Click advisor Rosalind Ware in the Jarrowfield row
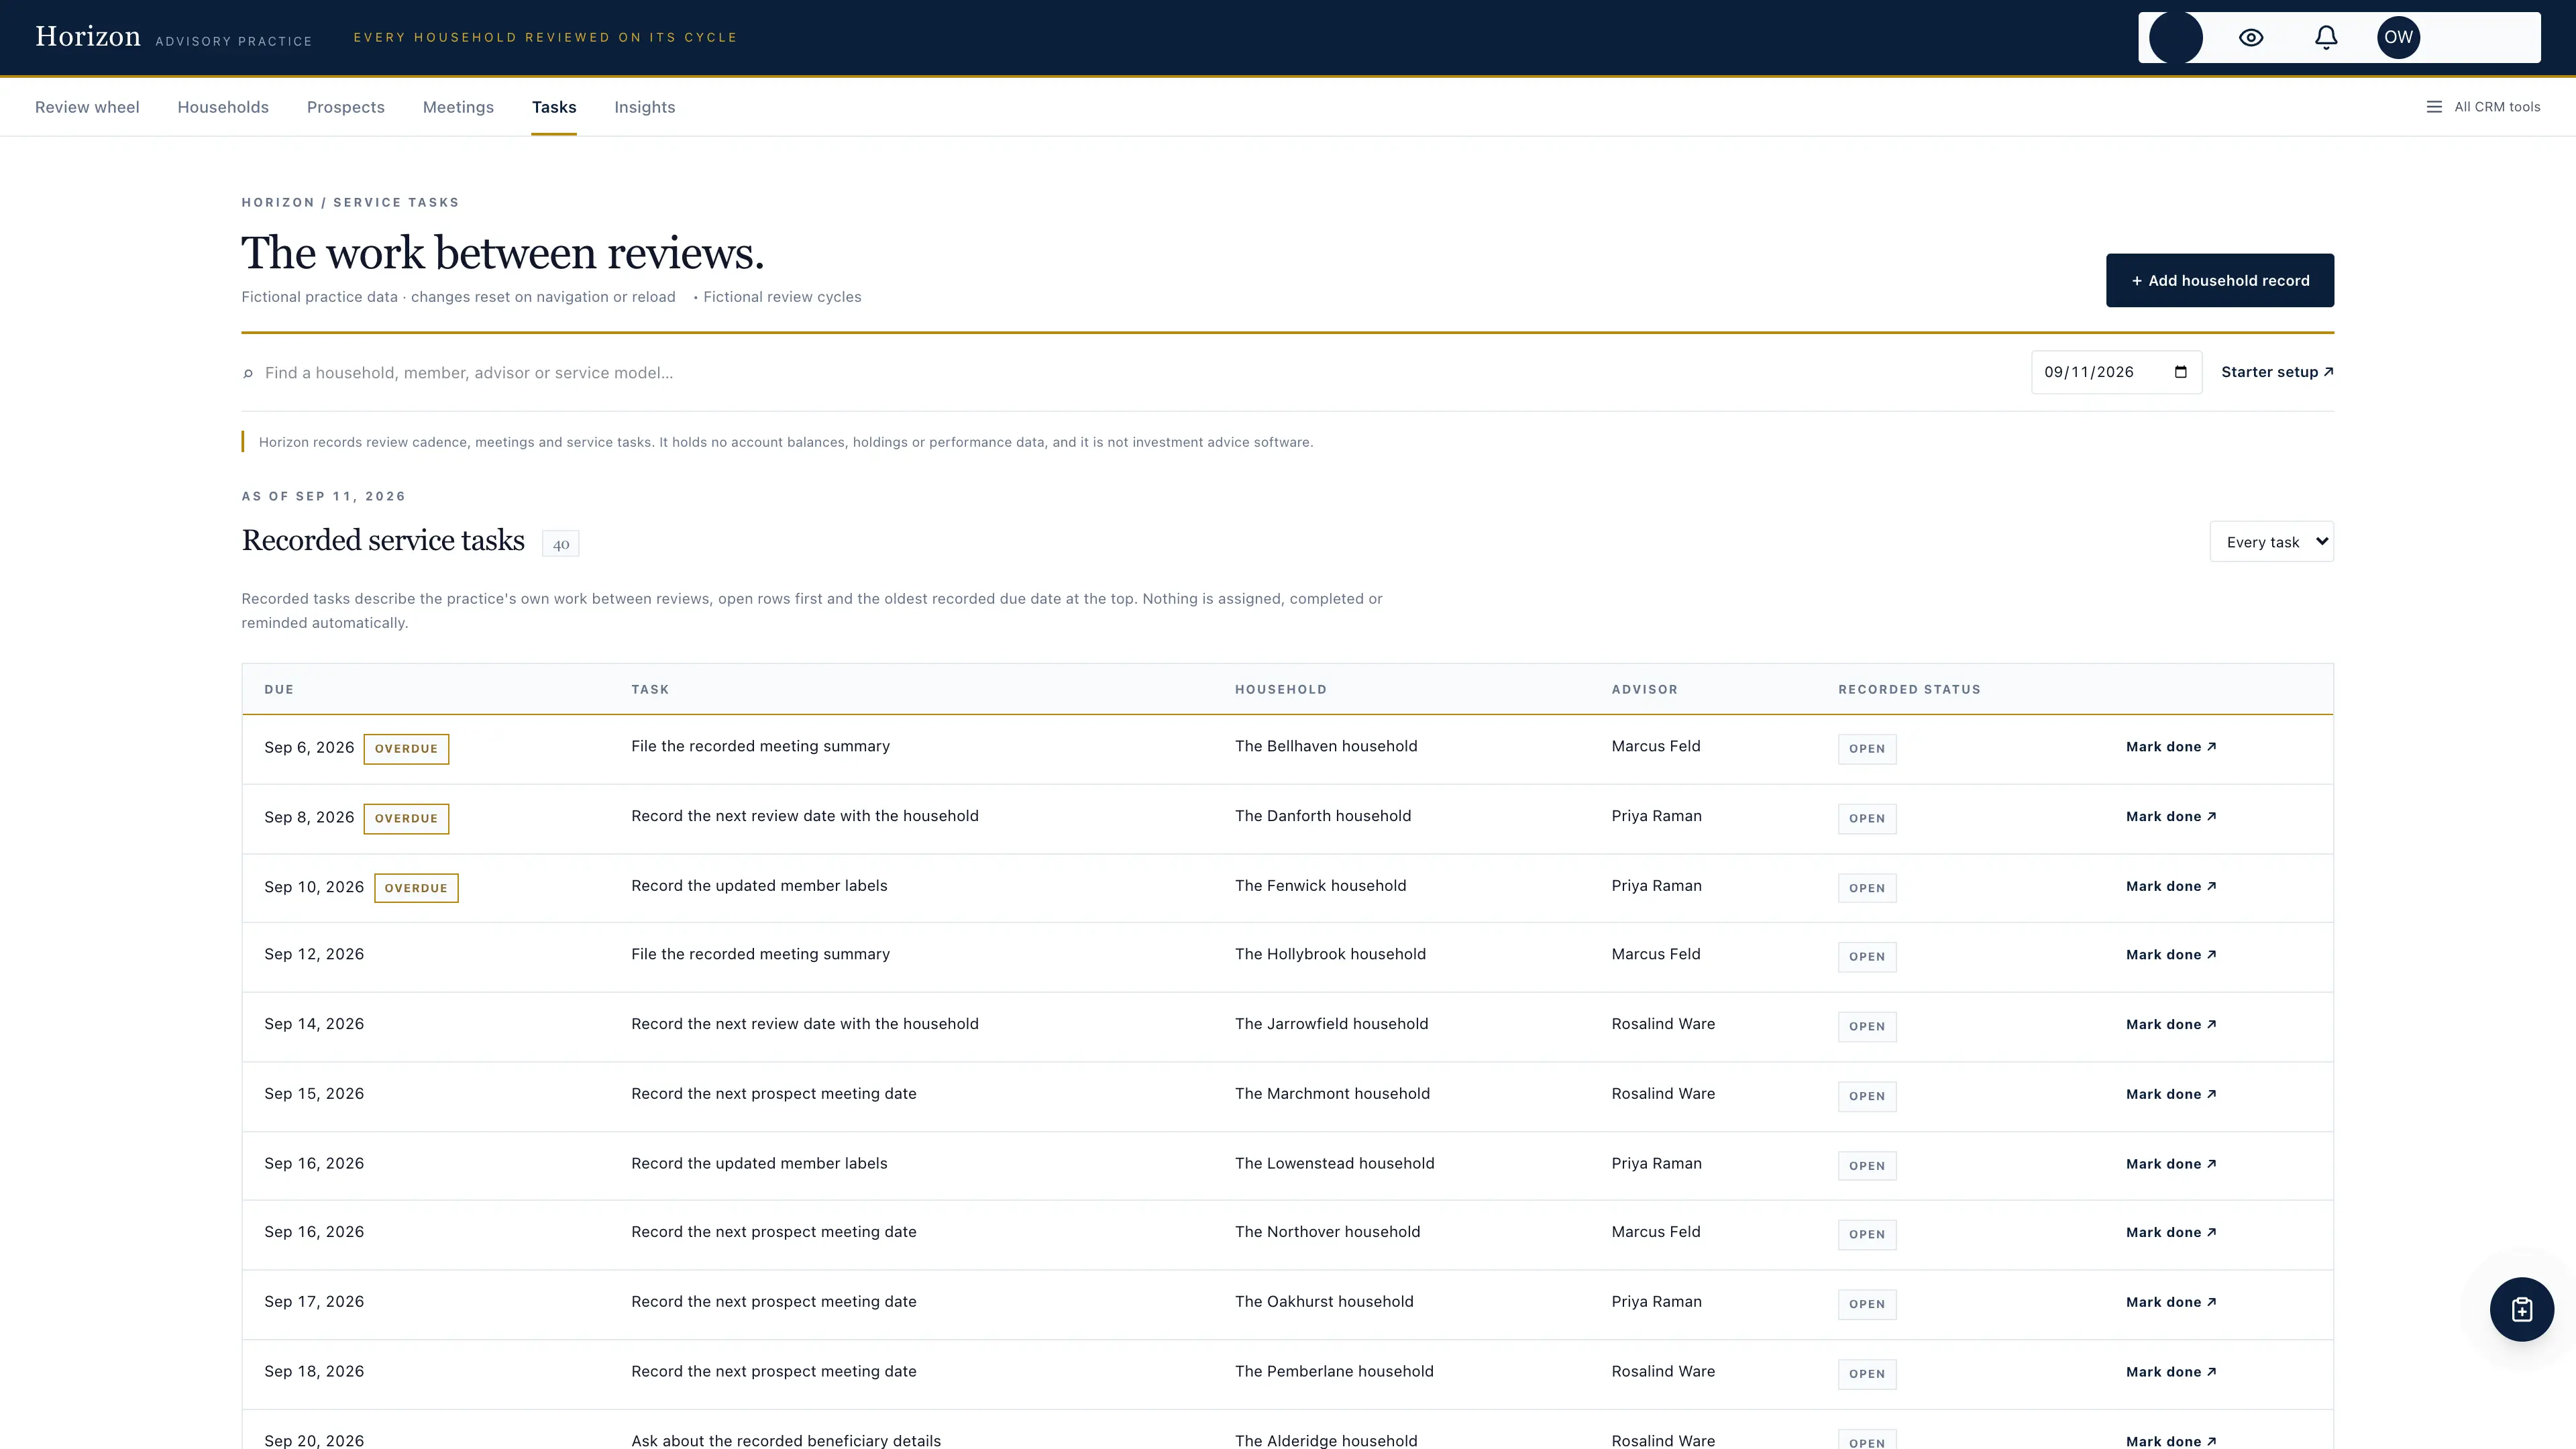 coord(1663,1023)
